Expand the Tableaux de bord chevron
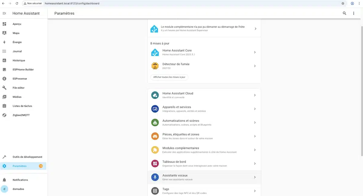Viewport: 363px width, 196px height. [255, 164]
